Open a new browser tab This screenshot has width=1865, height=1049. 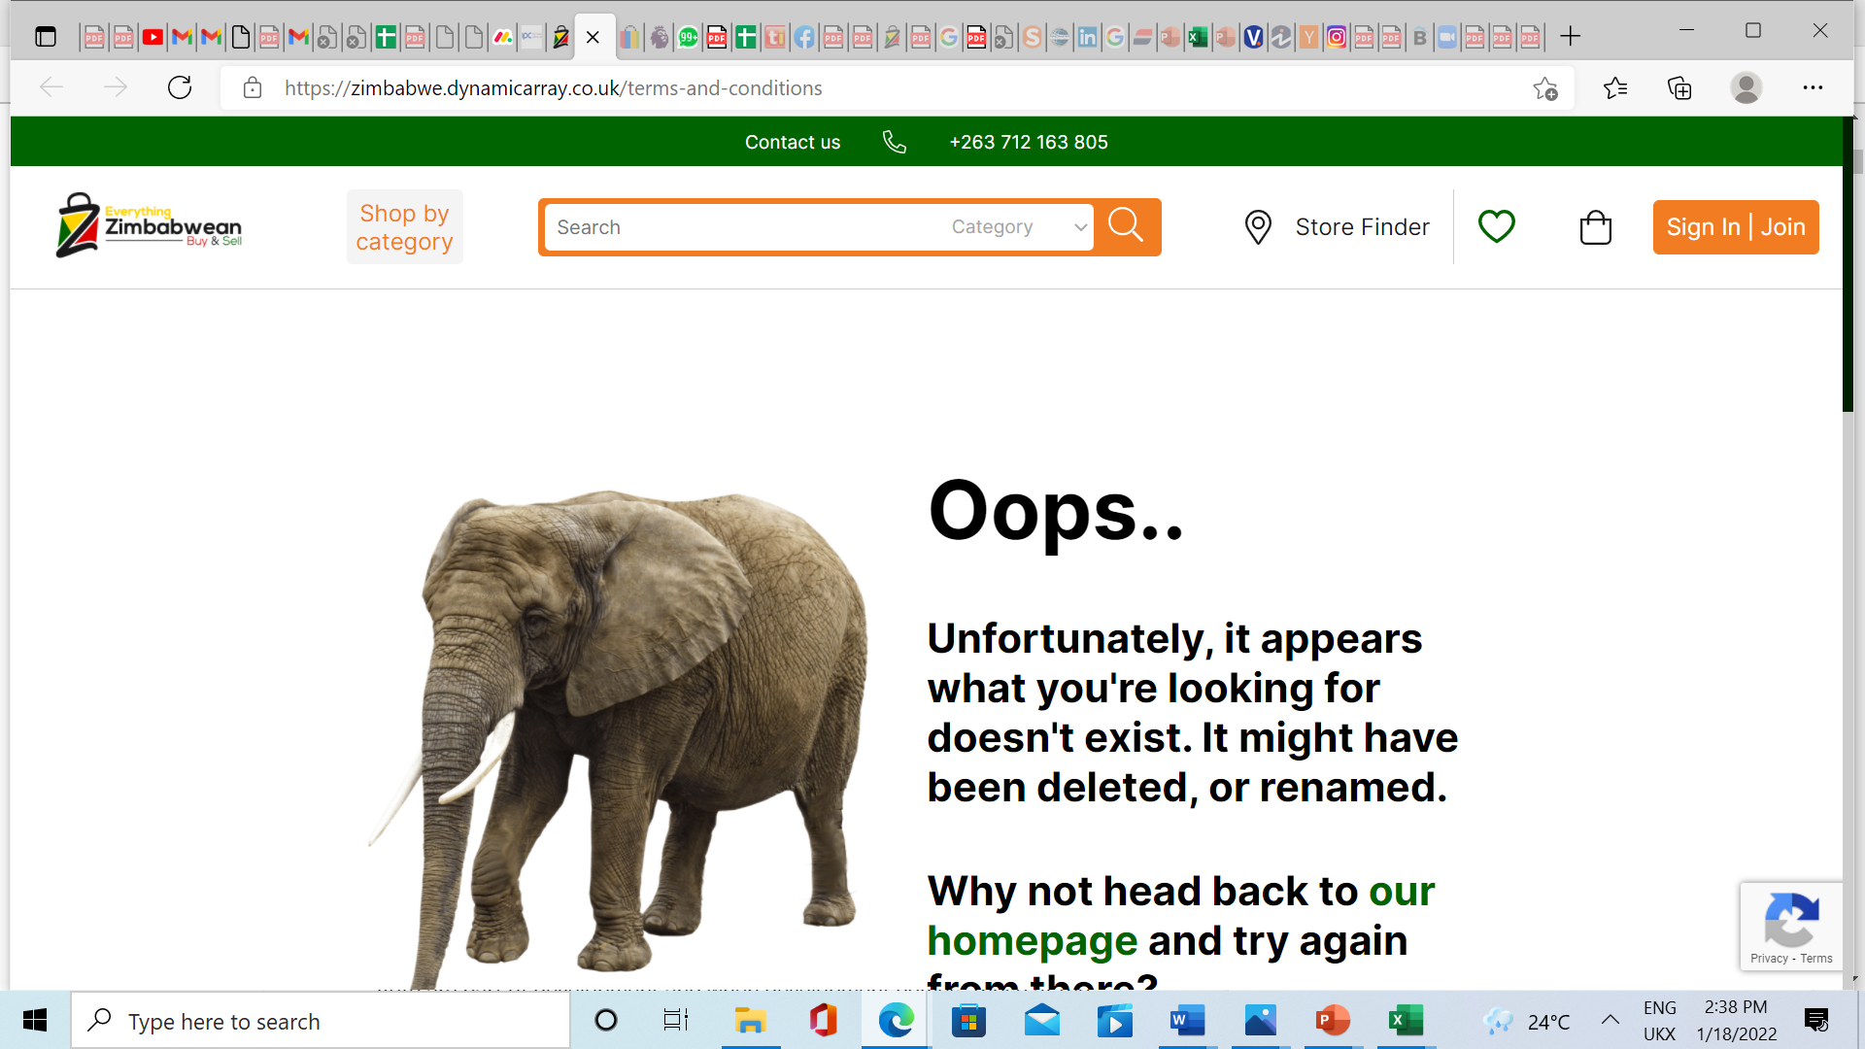pyautogui.click(x=1570, y=37)
